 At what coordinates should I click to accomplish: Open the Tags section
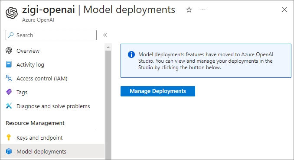22,93
